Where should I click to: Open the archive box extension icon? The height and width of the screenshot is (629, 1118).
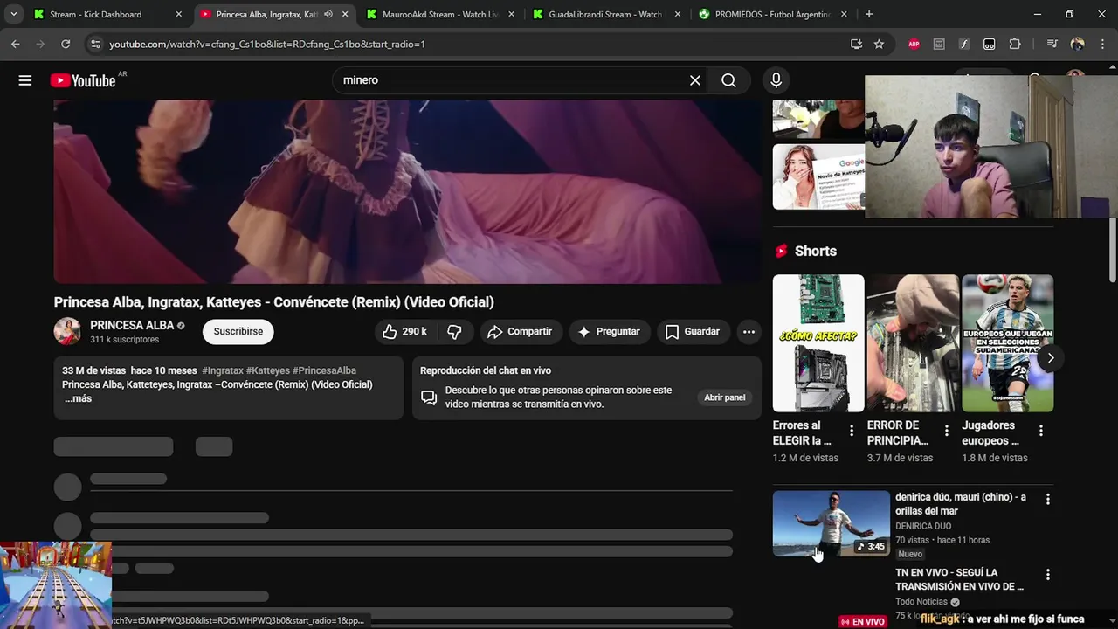click(x=939, y=44)
